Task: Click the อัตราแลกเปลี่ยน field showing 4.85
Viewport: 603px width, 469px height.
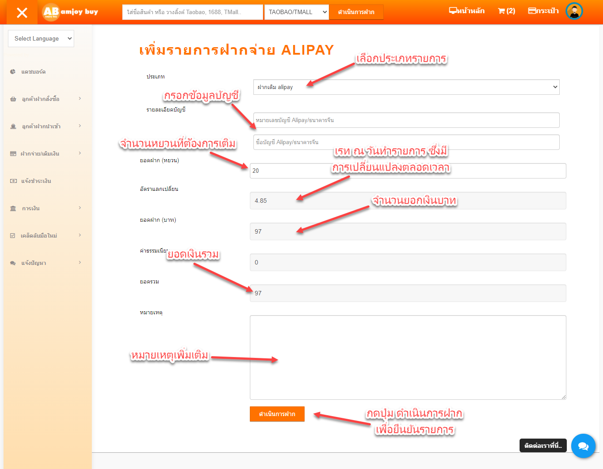Action: coord(408,201)
